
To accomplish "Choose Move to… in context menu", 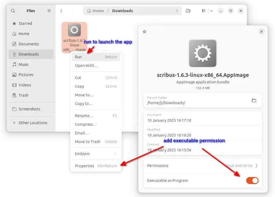I will [x=96, y=95].
